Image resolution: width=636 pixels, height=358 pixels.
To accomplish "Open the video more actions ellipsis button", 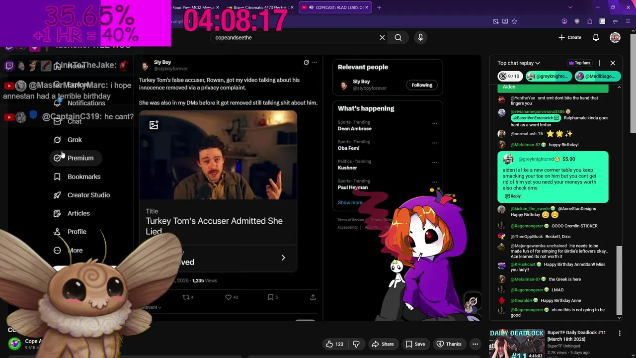I will coord(475,344).
